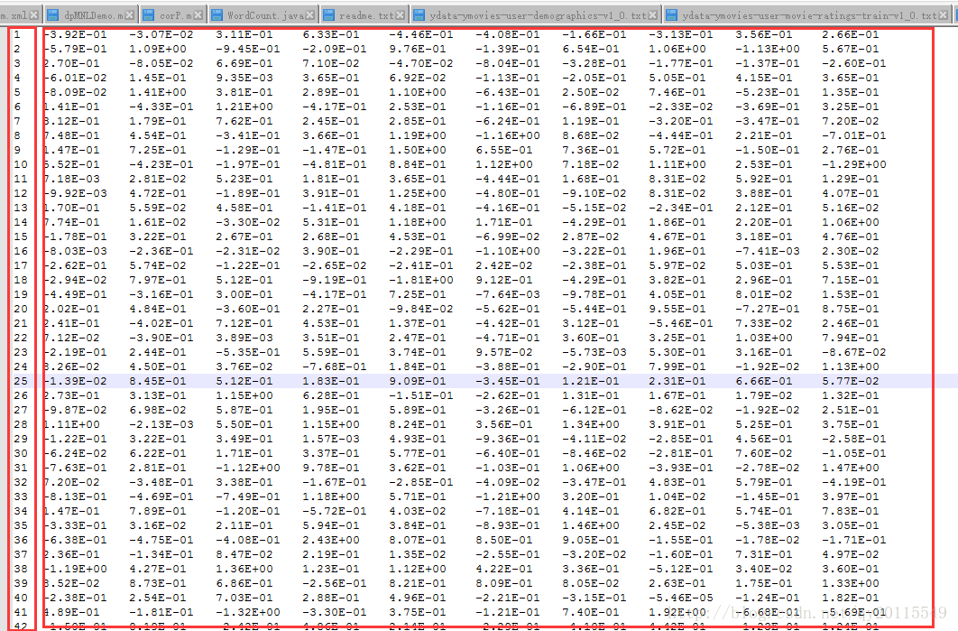Image resolution: width=958 pixels, height=631 pixels.
Task: Place cursor on value 2.43E+00 in line 36
Action: 331,540
